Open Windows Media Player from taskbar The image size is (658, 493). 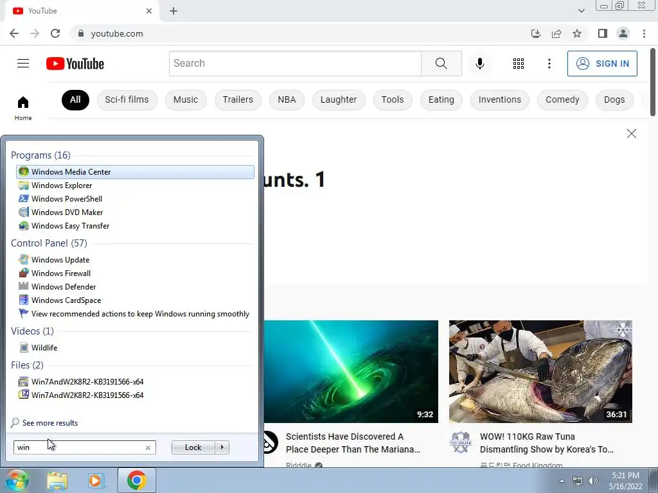96,480
